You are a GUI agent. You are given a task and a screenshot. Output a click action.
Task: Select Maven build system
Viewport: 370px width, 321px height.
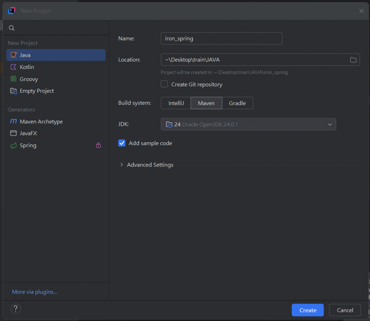[x=206, y=103]
